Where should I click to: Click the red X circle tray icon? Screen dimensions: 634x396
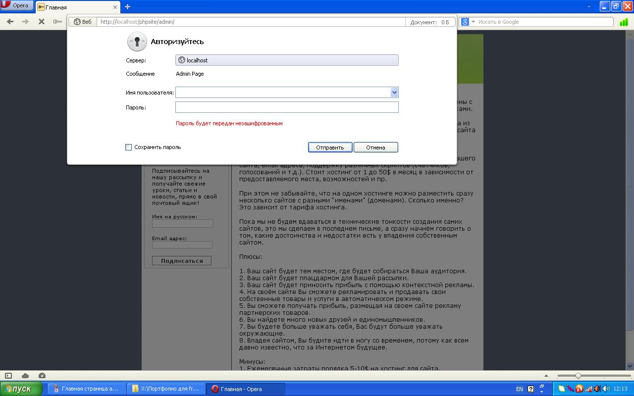point(580,389)
